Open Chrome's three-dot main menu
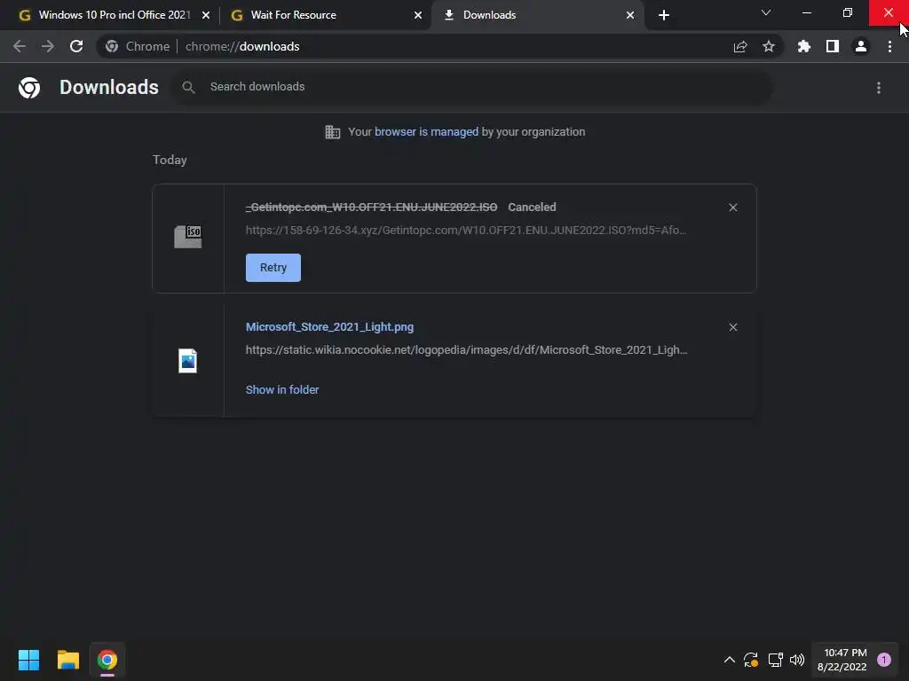This screenshot has width=909, height=681. pyautogui.click(x=889, y=46)
